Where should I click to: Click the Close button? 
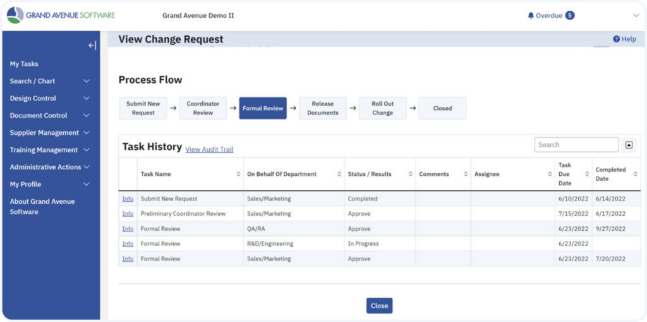379,306
